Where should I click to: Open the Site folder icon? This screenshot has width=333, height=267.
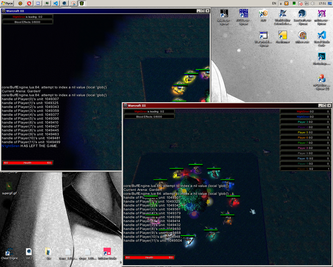pos(48,254)
